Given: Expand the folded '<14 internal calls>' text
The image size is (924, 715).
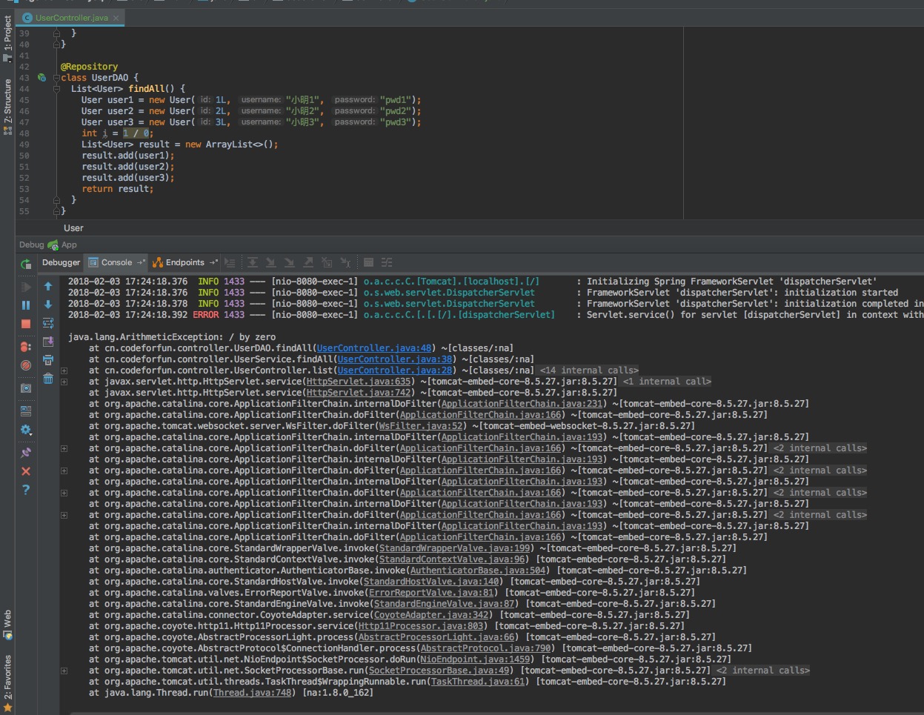Looking at the screenshot, I should [589, 370].
